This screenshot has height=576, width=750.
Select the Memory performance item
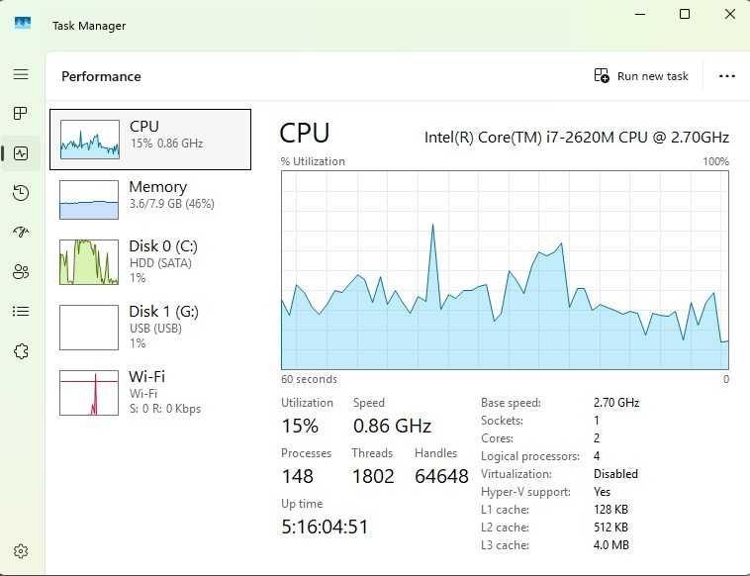tap(150, 200)
